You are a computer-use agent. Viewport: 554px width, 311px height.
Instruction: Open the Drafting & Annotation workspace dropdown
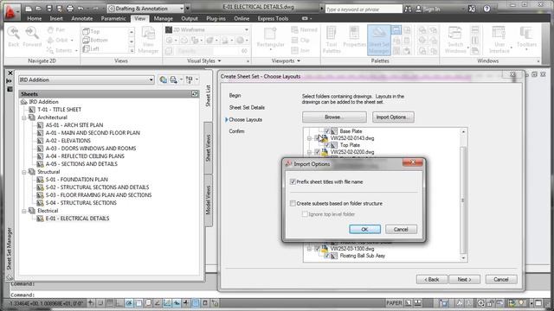pos(182,9)
